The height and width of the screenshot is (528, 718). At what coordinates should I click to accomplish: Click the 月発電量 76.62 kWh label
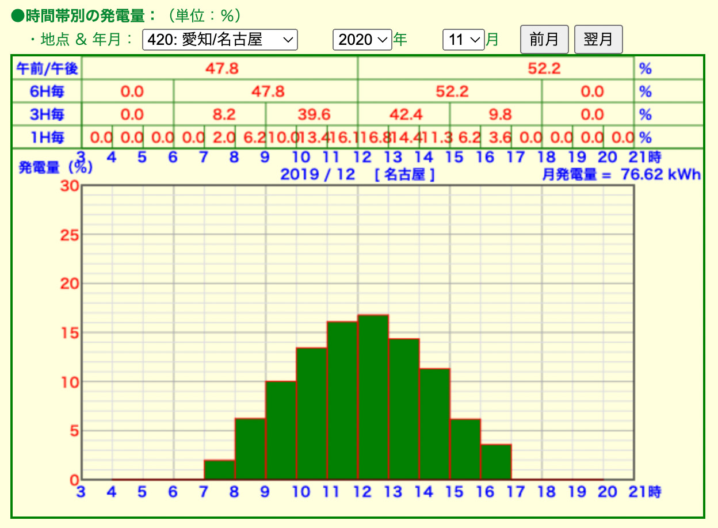click(x=621, y=174)
